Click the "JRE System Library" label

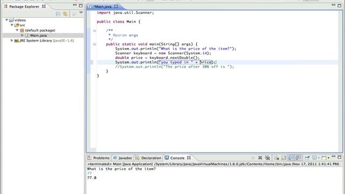36,40
